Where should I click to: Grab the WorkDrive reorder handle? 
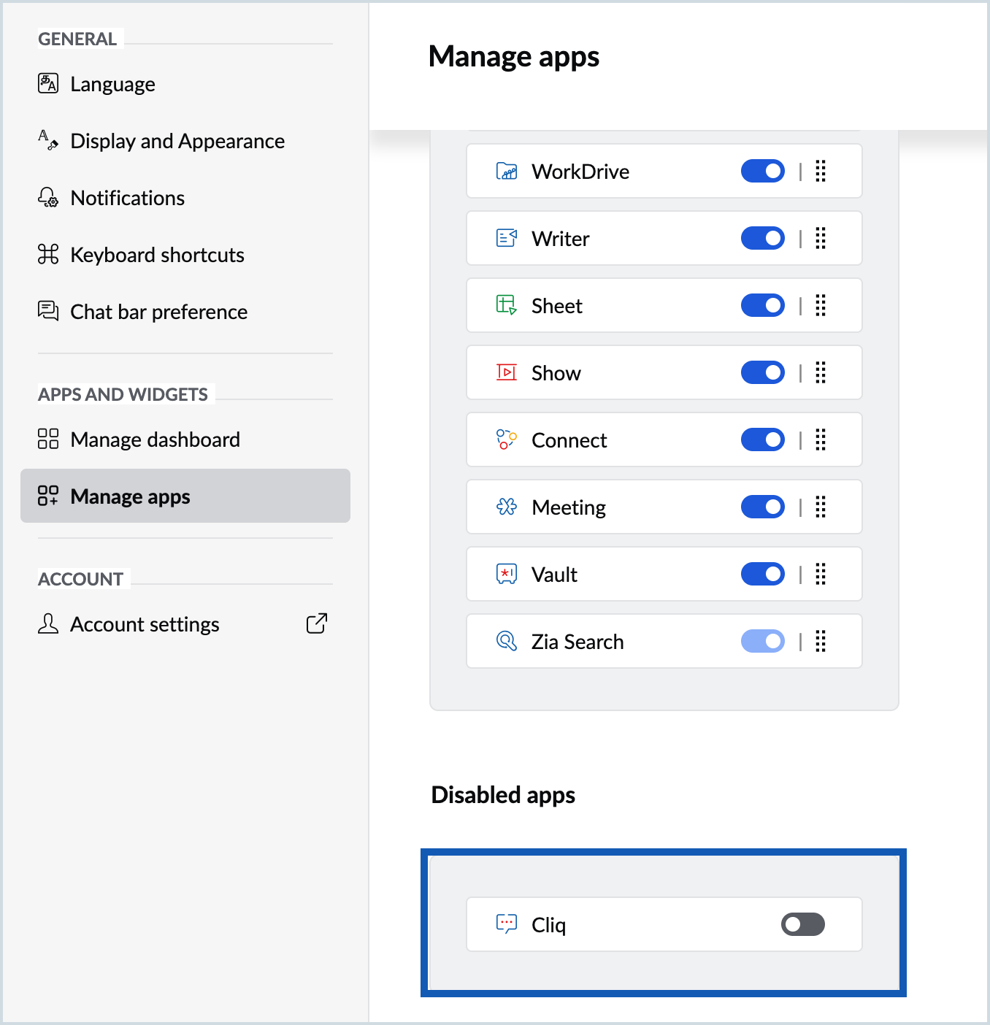(x=821, y=171)
